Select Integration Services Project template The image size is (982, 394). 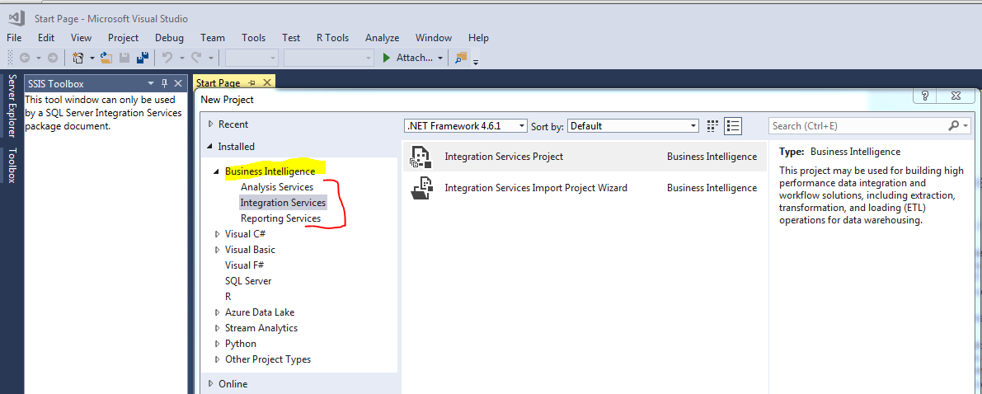(x=585, y=157)
